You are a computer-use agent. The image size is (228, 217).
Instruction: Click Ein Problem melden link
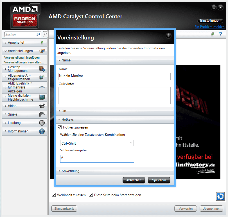point(209,27)
